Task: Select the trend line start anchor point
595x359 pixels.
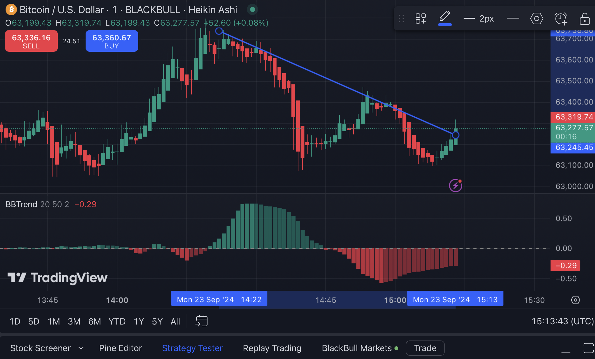Action: [x=219, y=31]
